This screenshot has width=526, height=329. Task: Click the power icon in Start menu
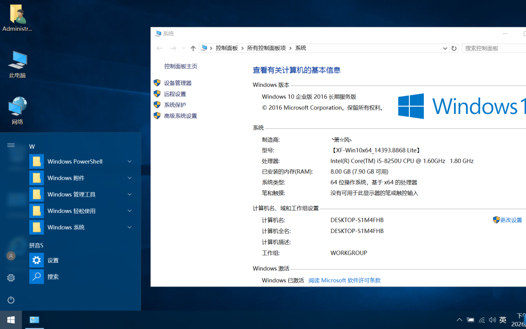tap(11, 300)
